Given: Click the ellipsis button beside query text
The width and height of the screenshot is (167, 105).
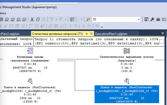Looking at the screenshot, I should [162, 41].
